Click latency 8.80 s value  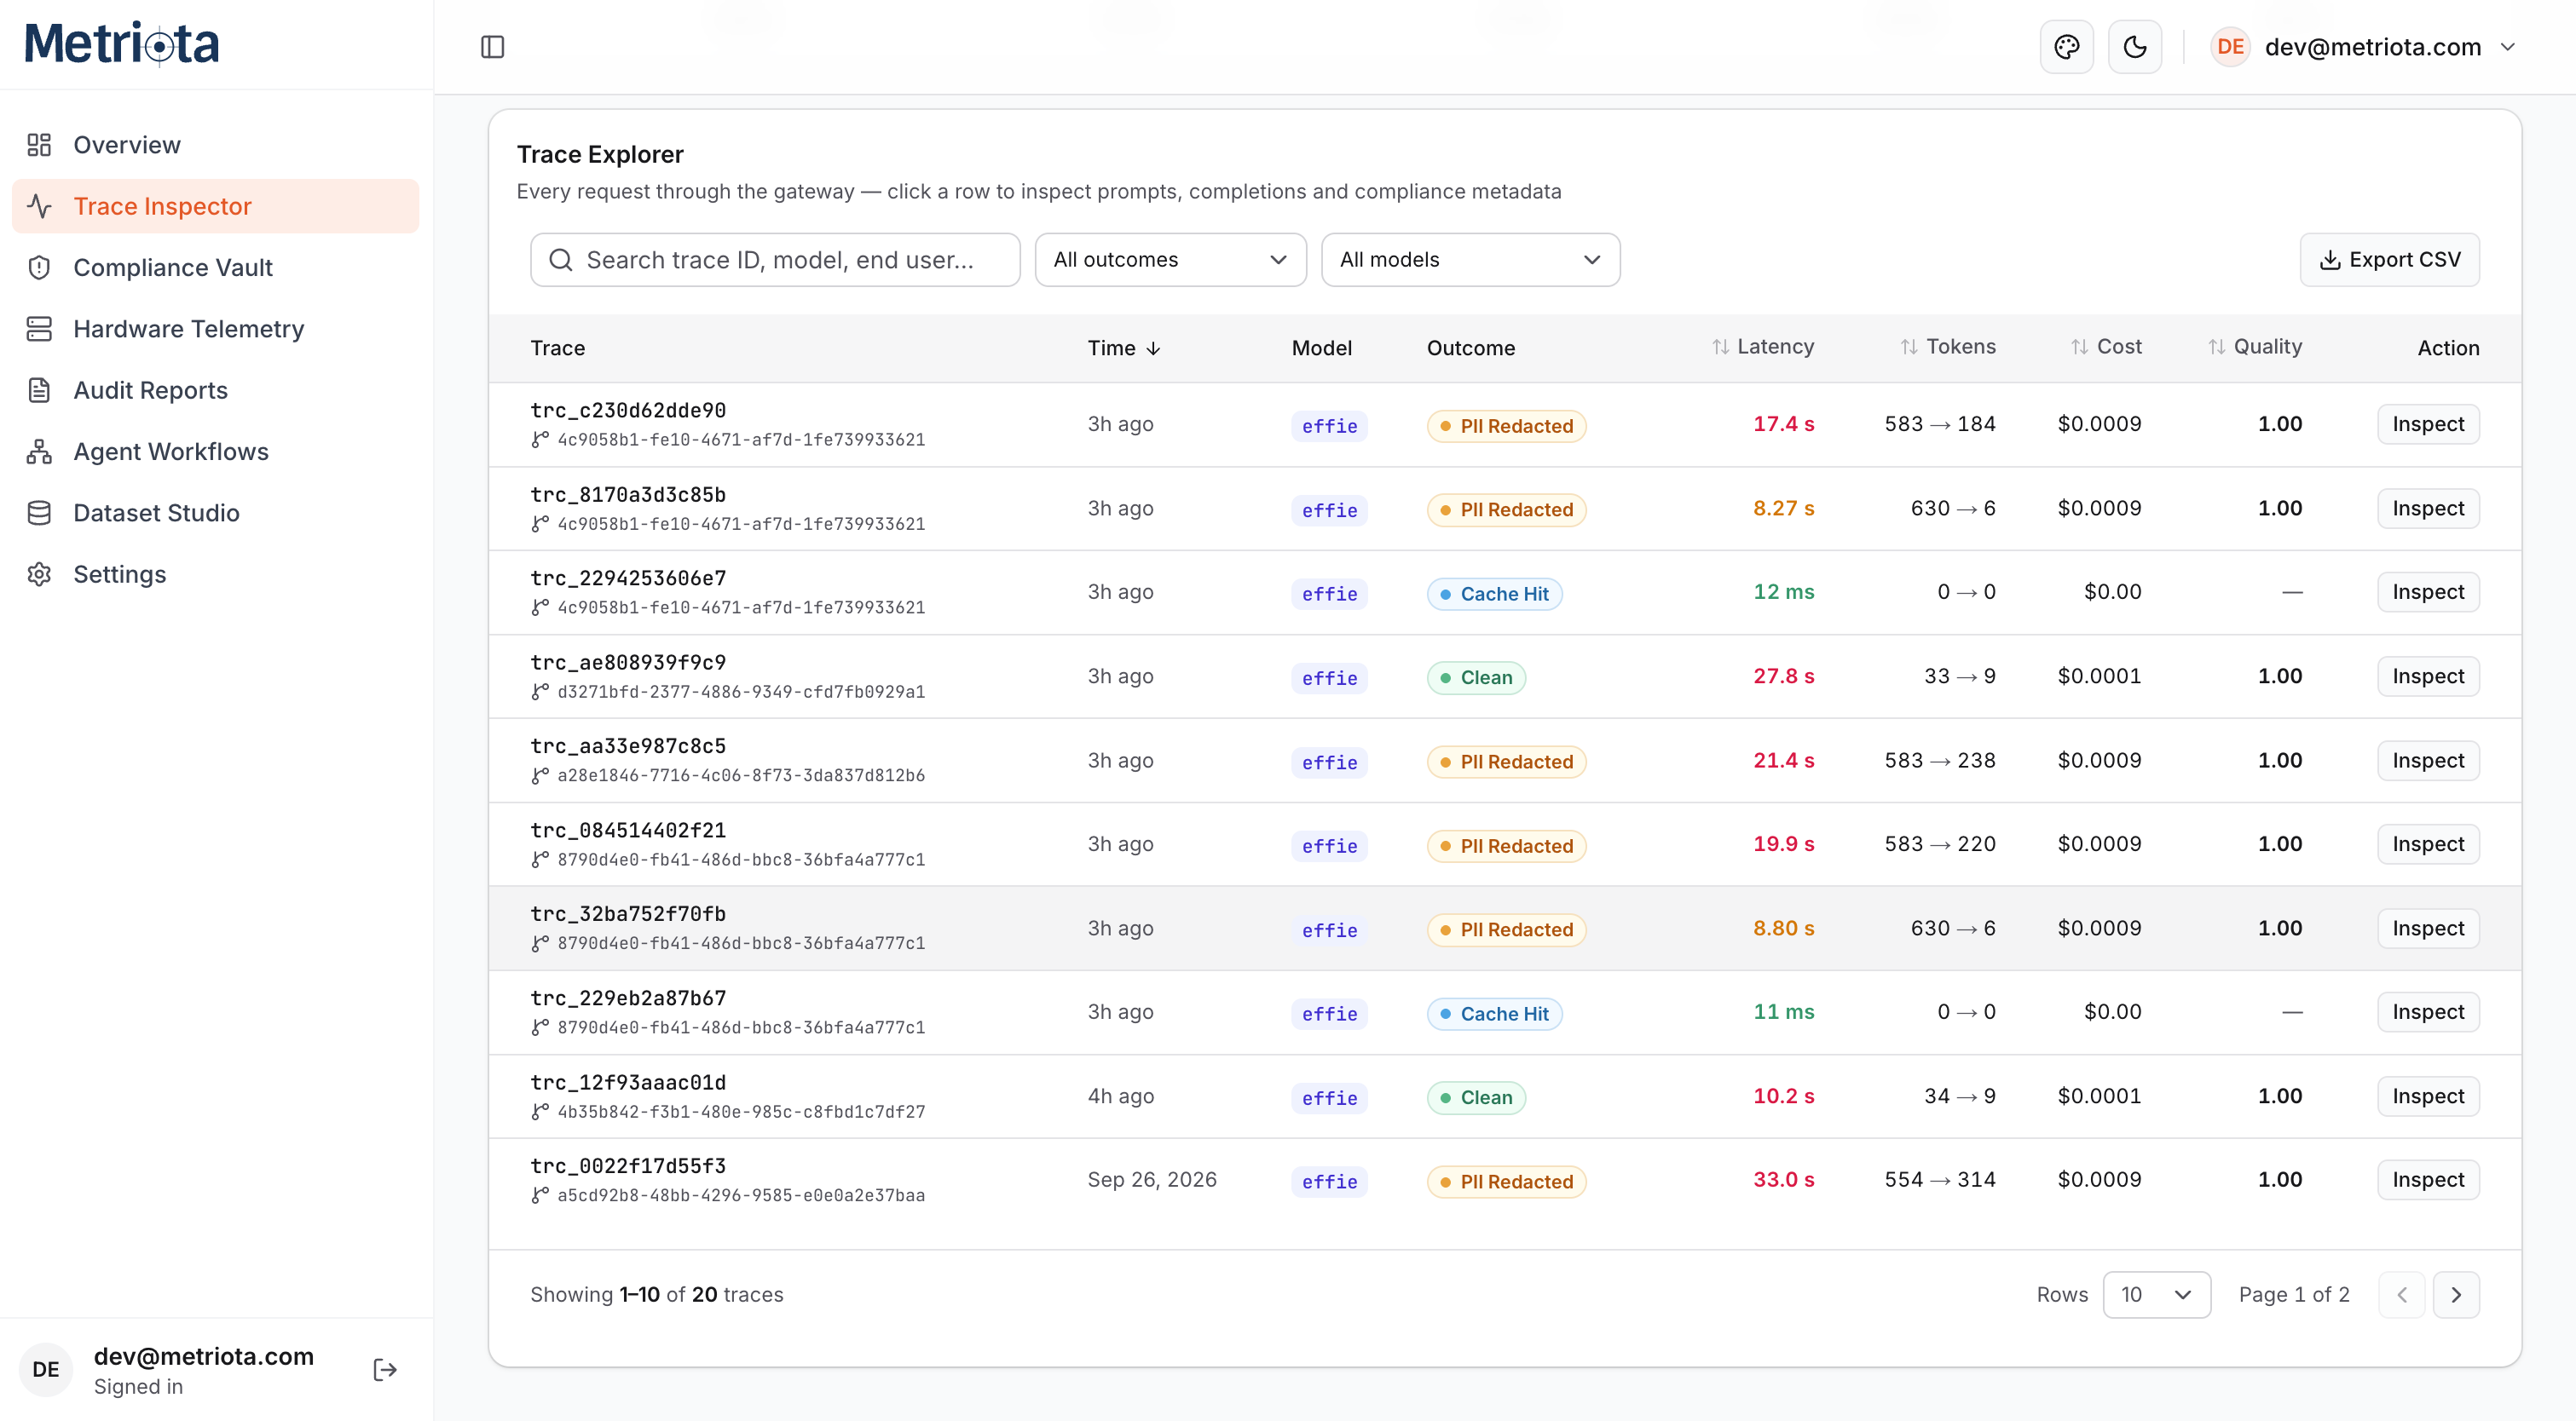coord(1783,929)
